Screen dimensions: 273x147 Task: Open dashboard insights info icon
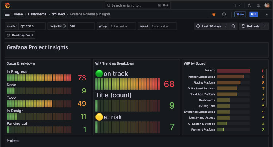[x=224, y=14]
